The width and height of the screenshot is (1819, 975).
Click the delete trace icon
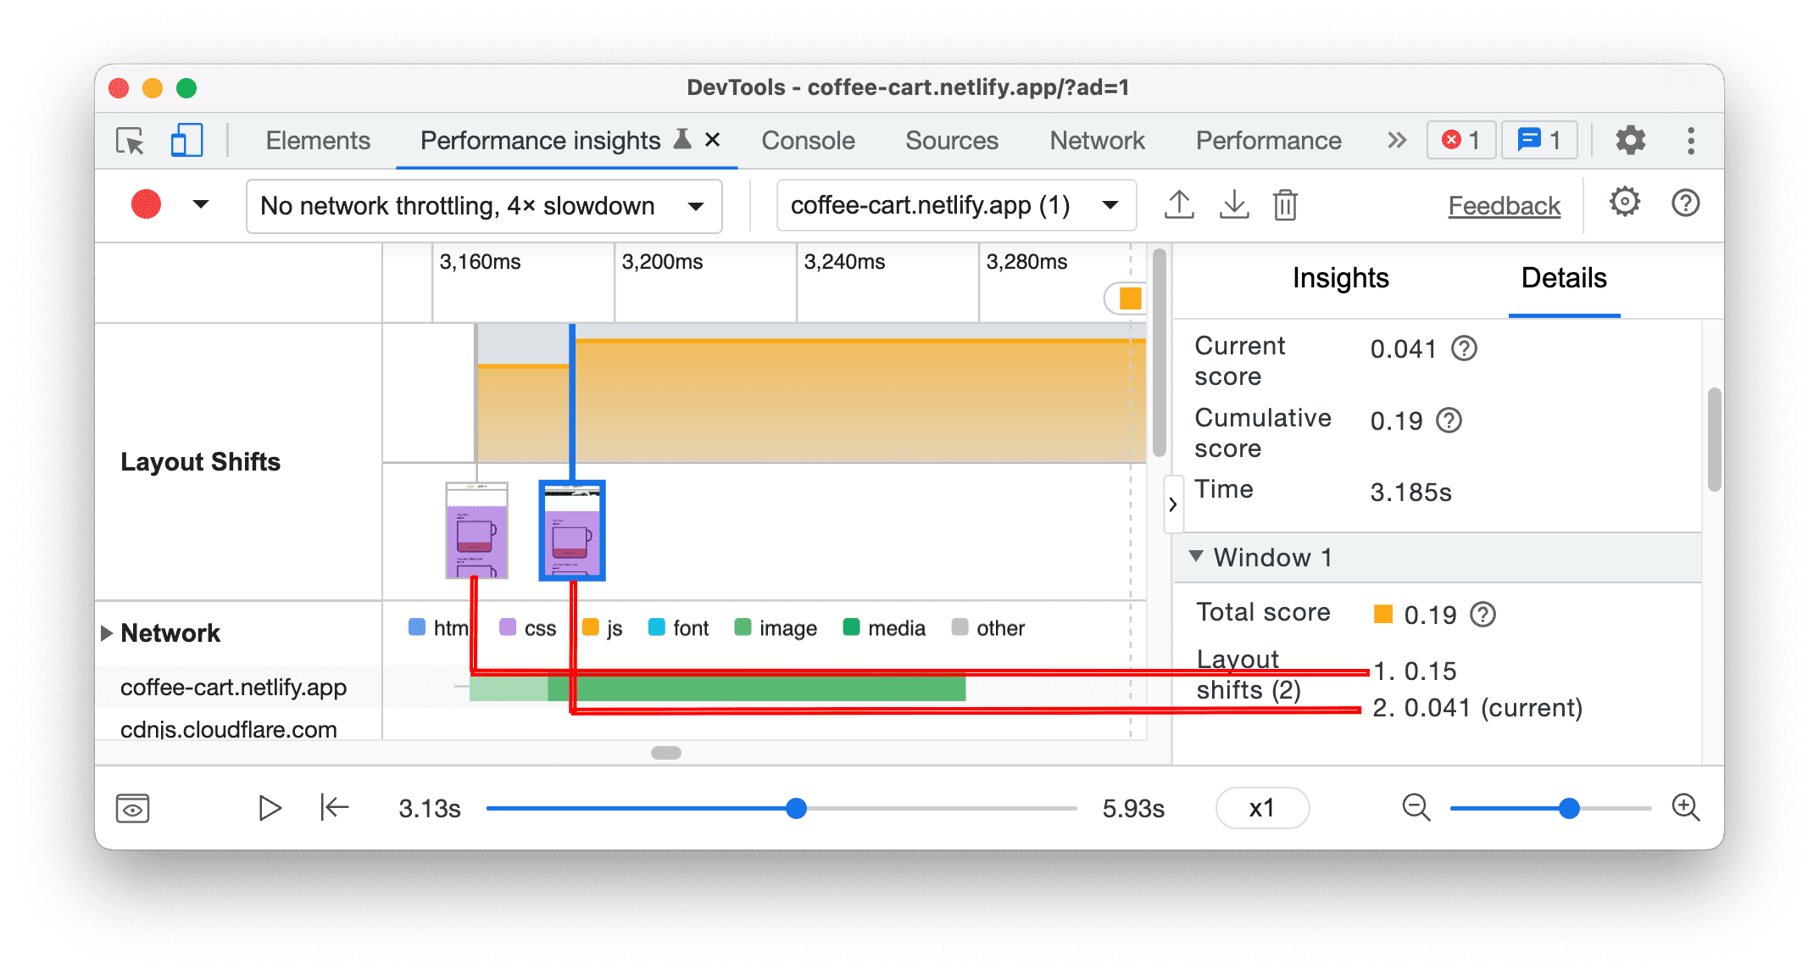tap(1286, 204)
